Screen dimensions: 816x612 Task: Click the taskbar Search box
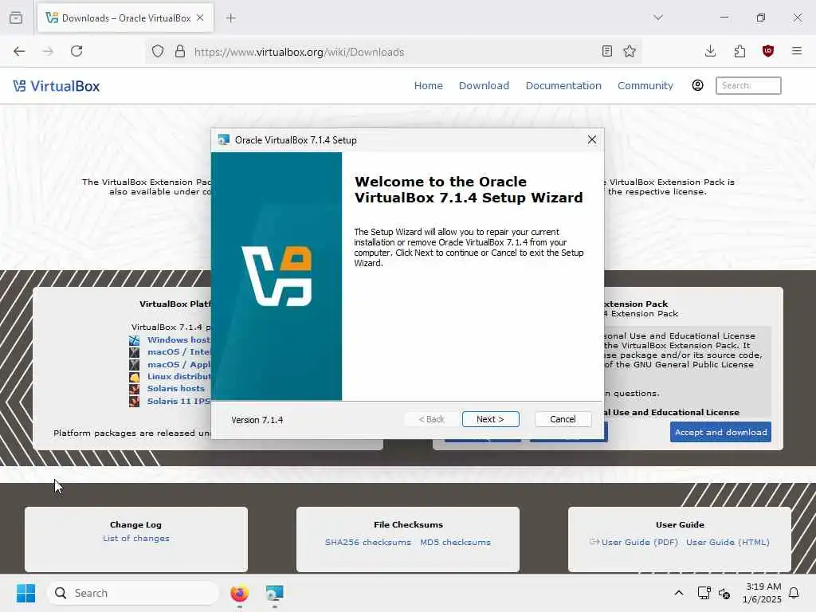(x=133, y=593)
